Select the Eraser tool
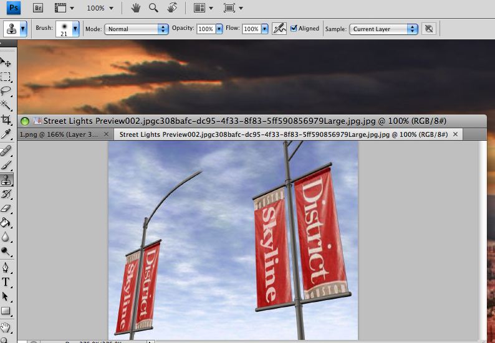495x343 pixels. point(6,209)
